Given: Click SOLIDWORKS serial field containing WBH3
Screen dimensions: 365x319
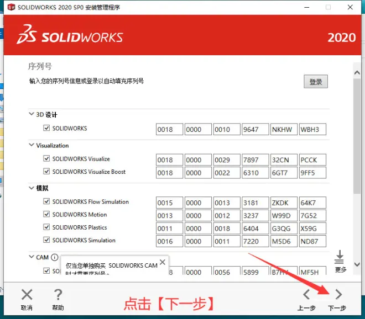Looking at the screenshot, I should (312, 129).
